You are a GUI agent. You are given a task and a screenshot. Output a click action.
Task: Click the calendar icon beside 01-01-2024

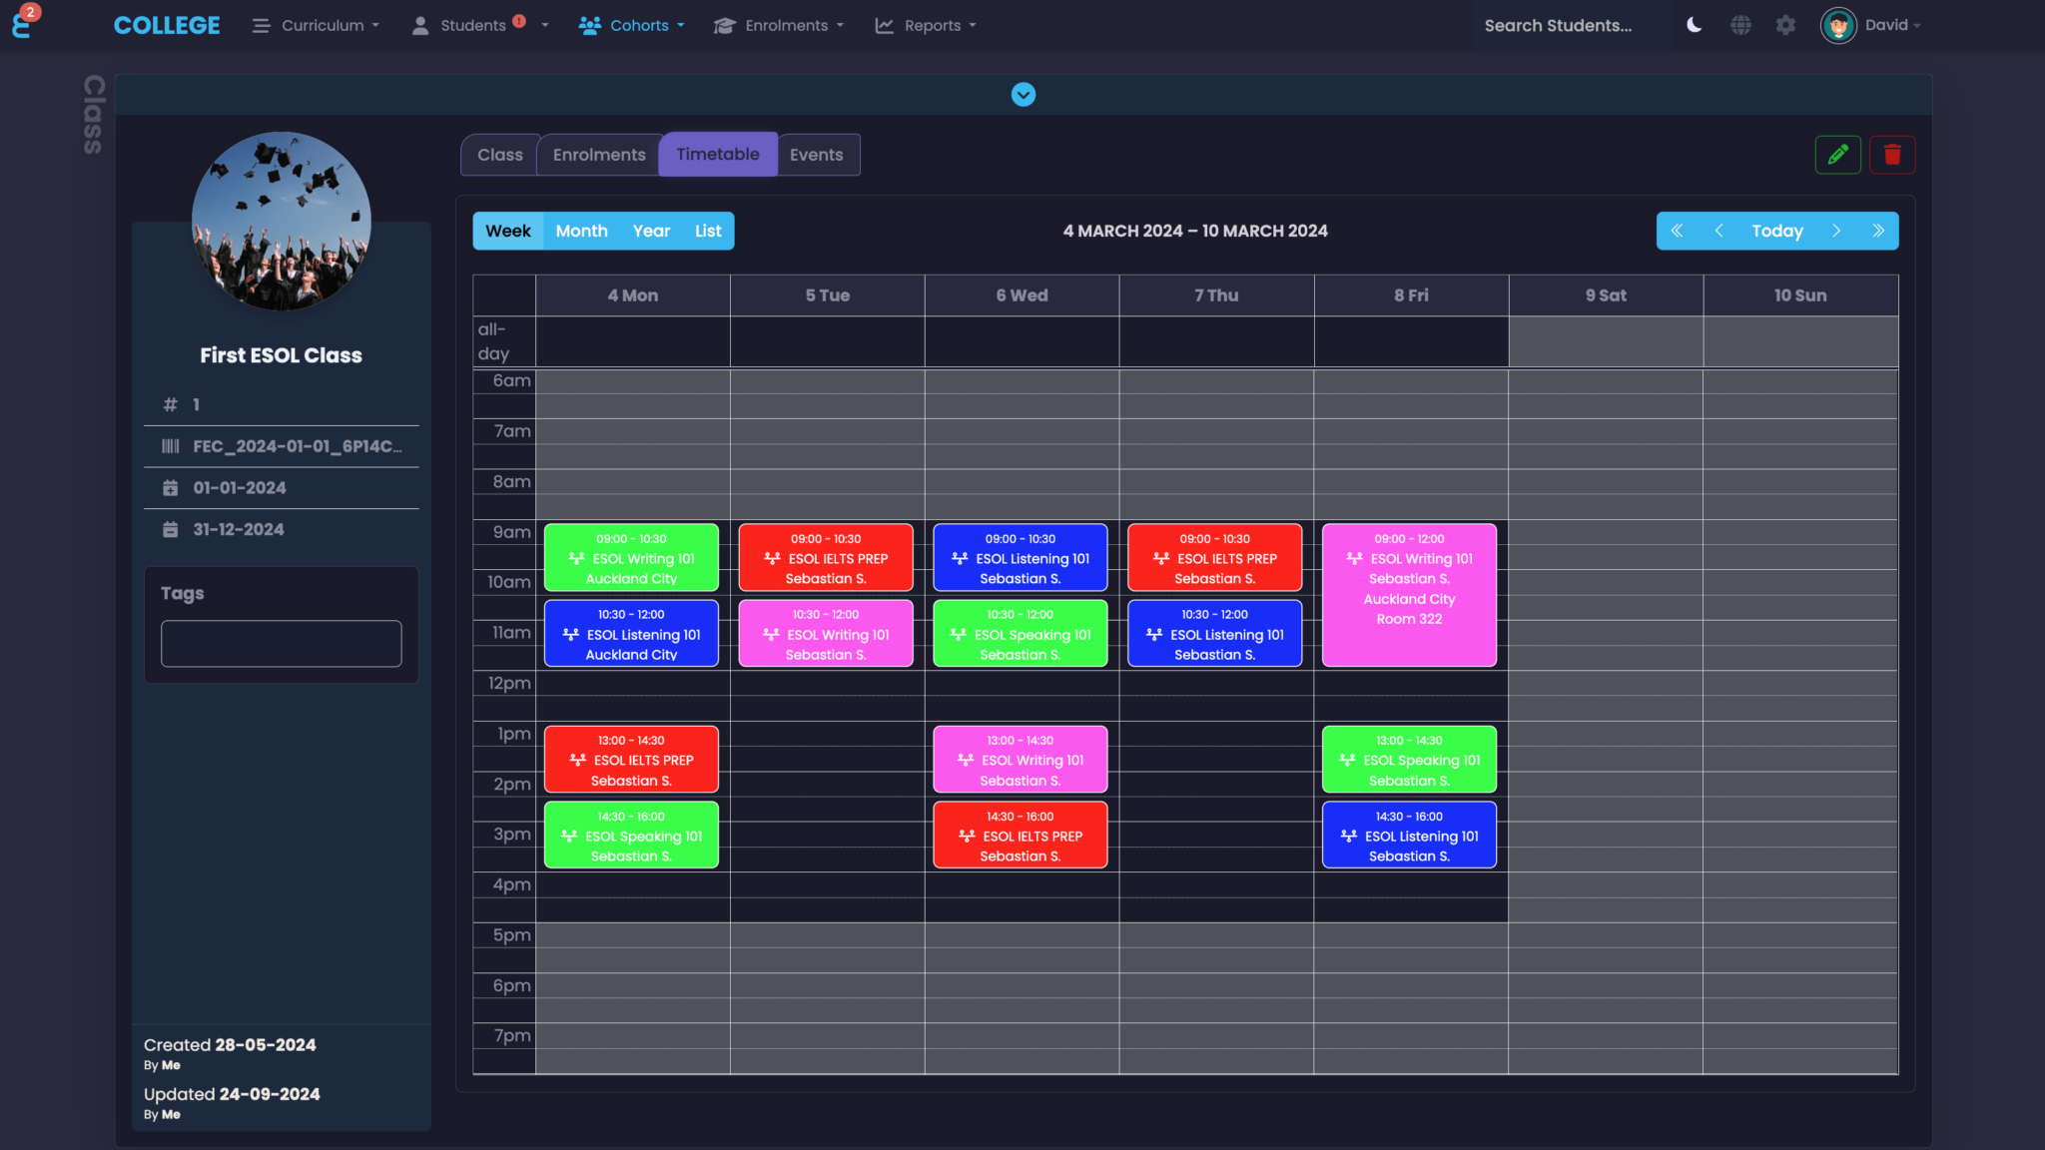tap(171, 487)
